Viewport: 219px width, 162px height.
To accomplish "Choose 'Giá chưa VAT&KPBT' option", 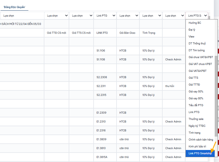I will [x=200, y=57].
